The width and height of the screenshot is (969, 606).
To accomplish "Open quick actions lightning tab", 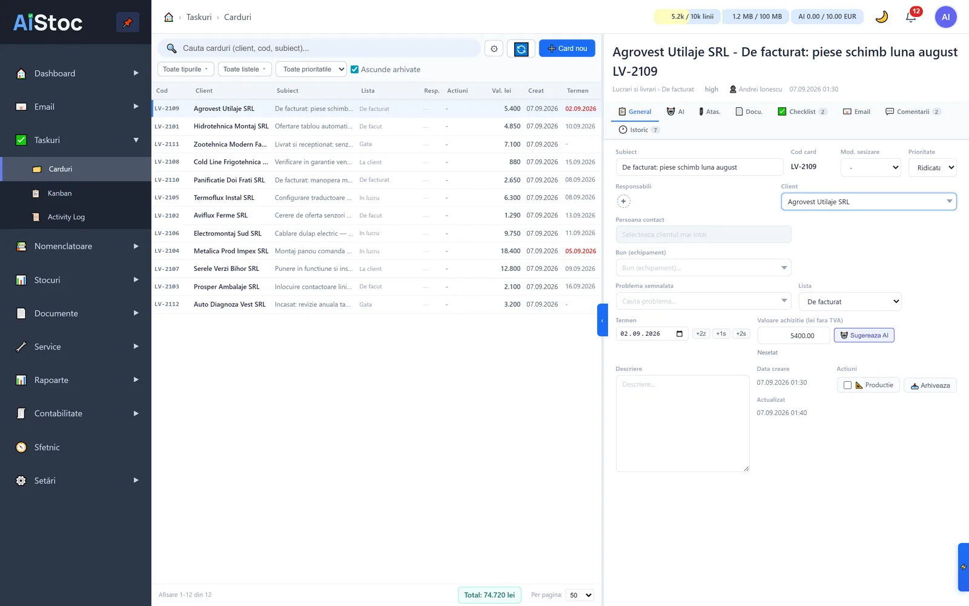I will [x=964, y=567].
